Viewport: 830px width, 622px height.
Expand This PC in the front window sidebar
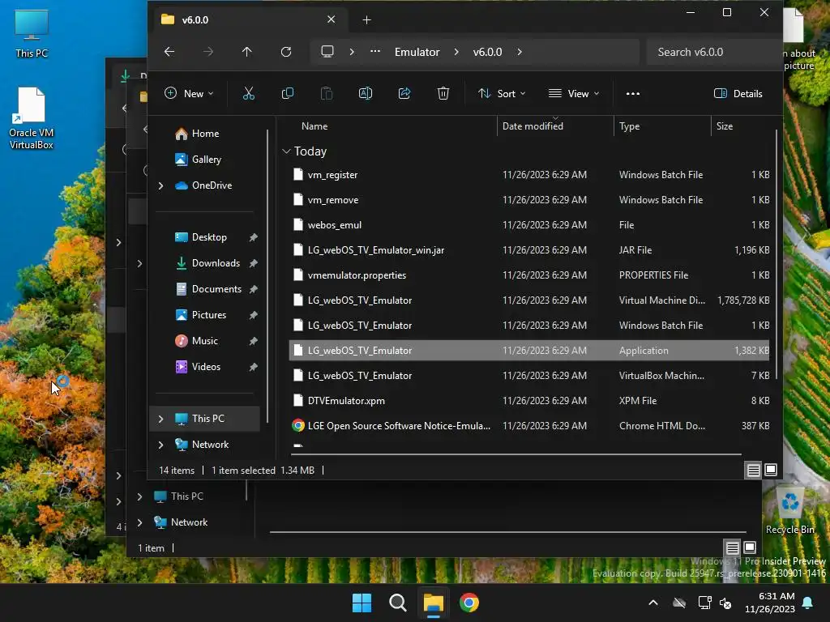161,419
